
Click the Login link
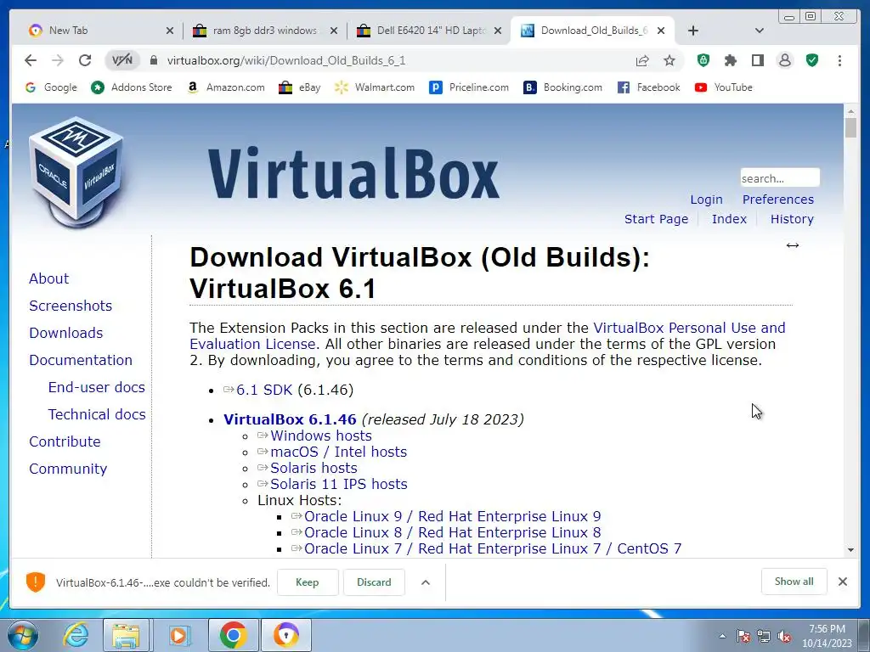click(x=706, y=200)
